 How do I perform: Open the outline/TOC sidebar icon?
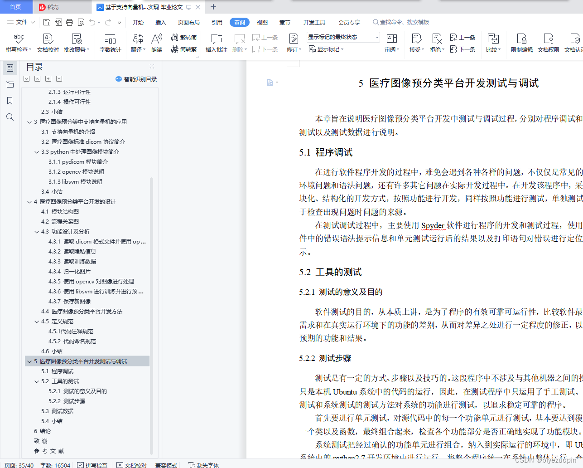coord(10,68)
